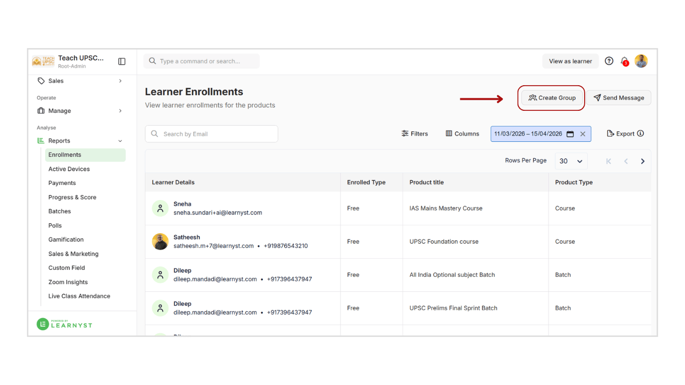Open the Polls report
The width and height of the screenshot is (685, 385).
55,226
